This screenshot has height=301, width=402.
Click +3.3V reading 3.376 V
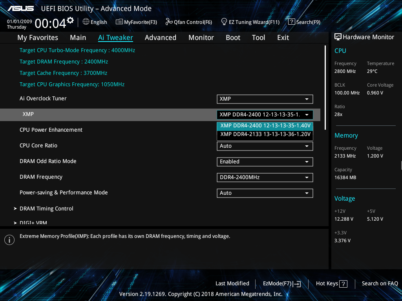click(x=342, y=241)
